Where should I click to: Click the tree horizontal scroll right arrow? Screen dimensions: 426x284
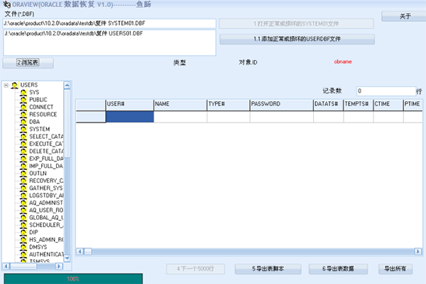pos(59,266)
